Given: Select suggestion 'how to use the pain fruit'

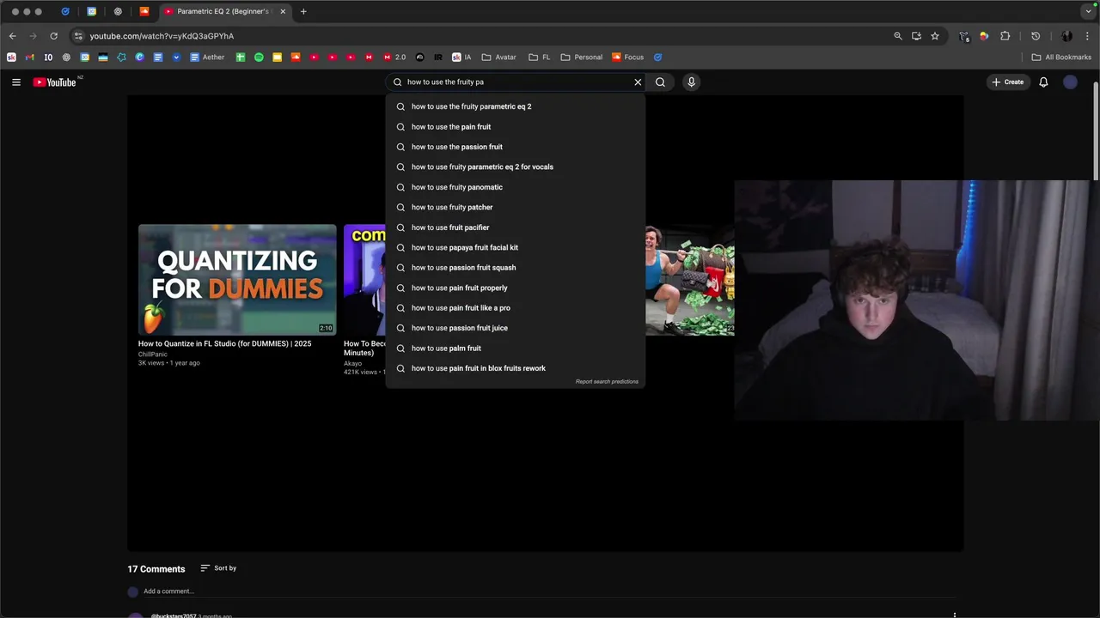Looking at the screenshot, I should click(515, 127).
